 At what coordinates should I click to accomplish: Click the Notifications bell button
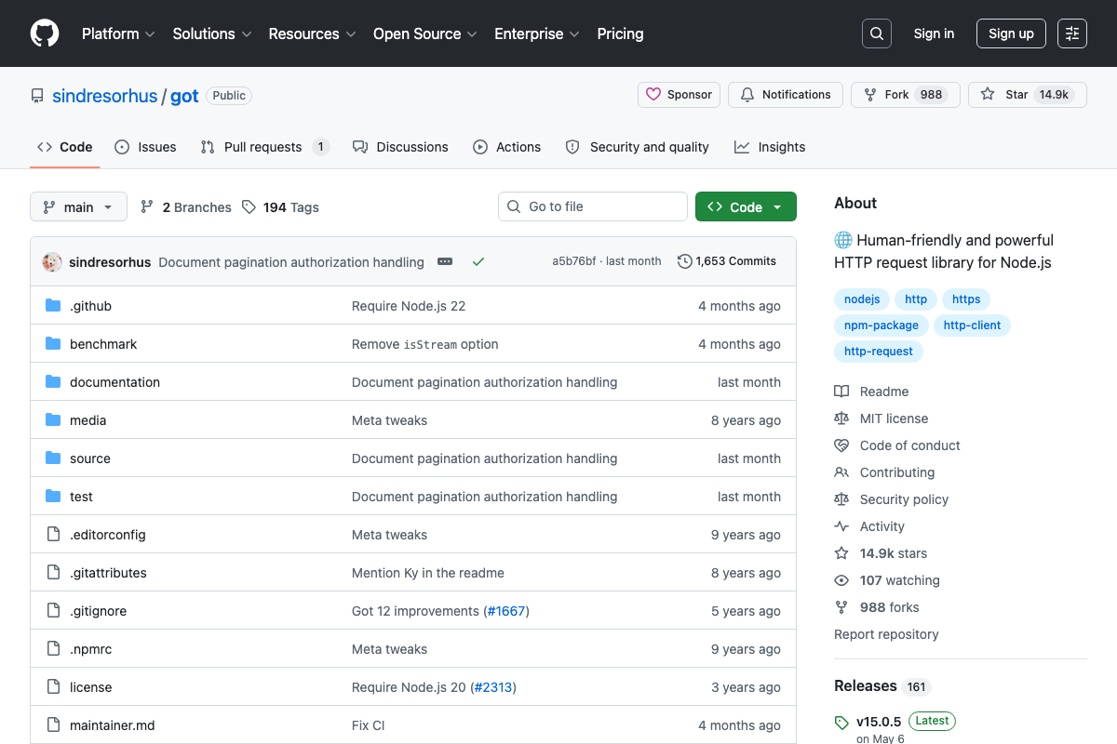coord(786,95)
